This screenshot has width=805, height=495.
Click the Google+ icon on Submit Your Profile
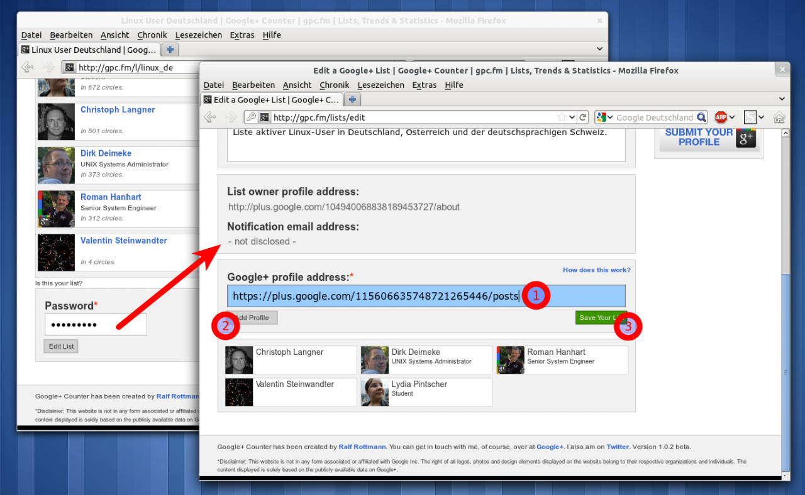745,139
